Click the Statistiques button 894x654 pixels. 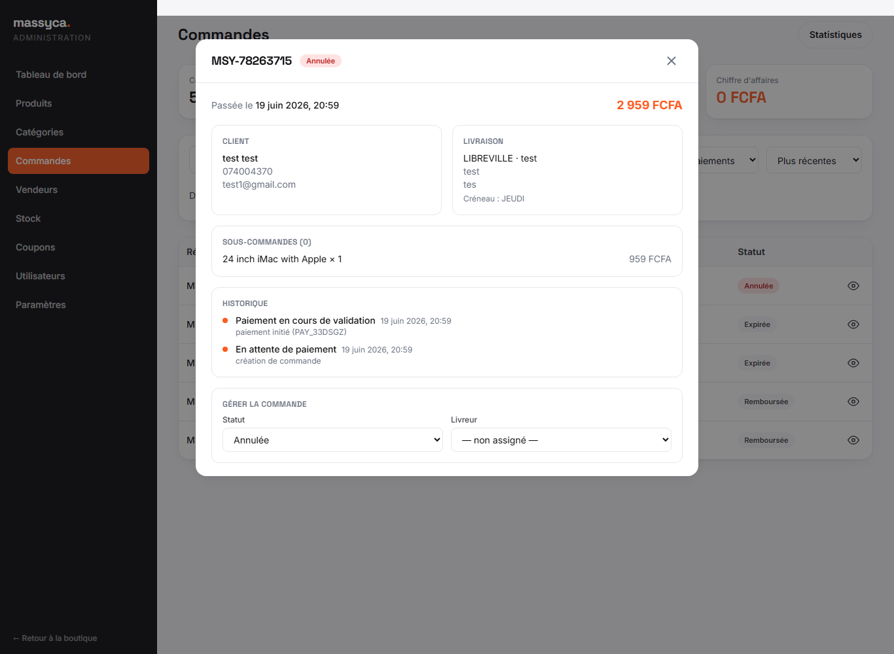(x=835, y=35)
